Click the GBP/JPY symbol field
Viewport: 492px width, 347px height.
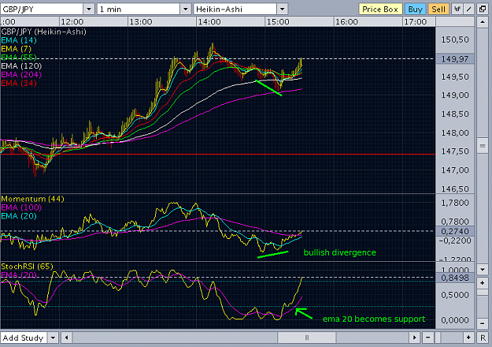(42, 9)
